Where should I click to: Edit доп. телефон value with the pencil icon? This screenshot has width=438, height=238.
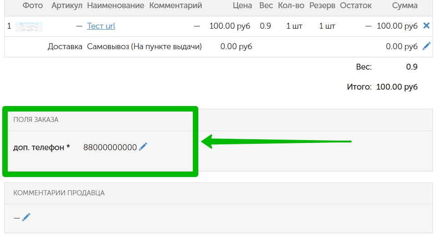143,147
